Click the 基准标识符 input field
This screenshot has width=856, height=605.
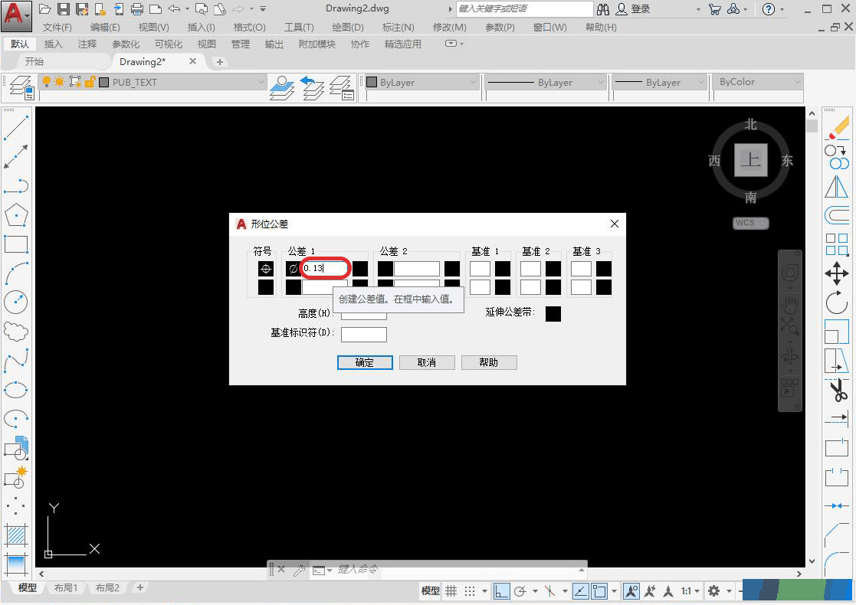pos(363,335)
